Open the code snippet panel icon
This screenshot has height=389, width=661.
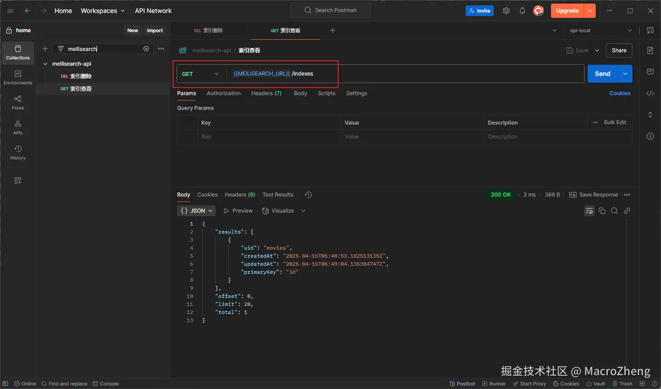point(650,93)
